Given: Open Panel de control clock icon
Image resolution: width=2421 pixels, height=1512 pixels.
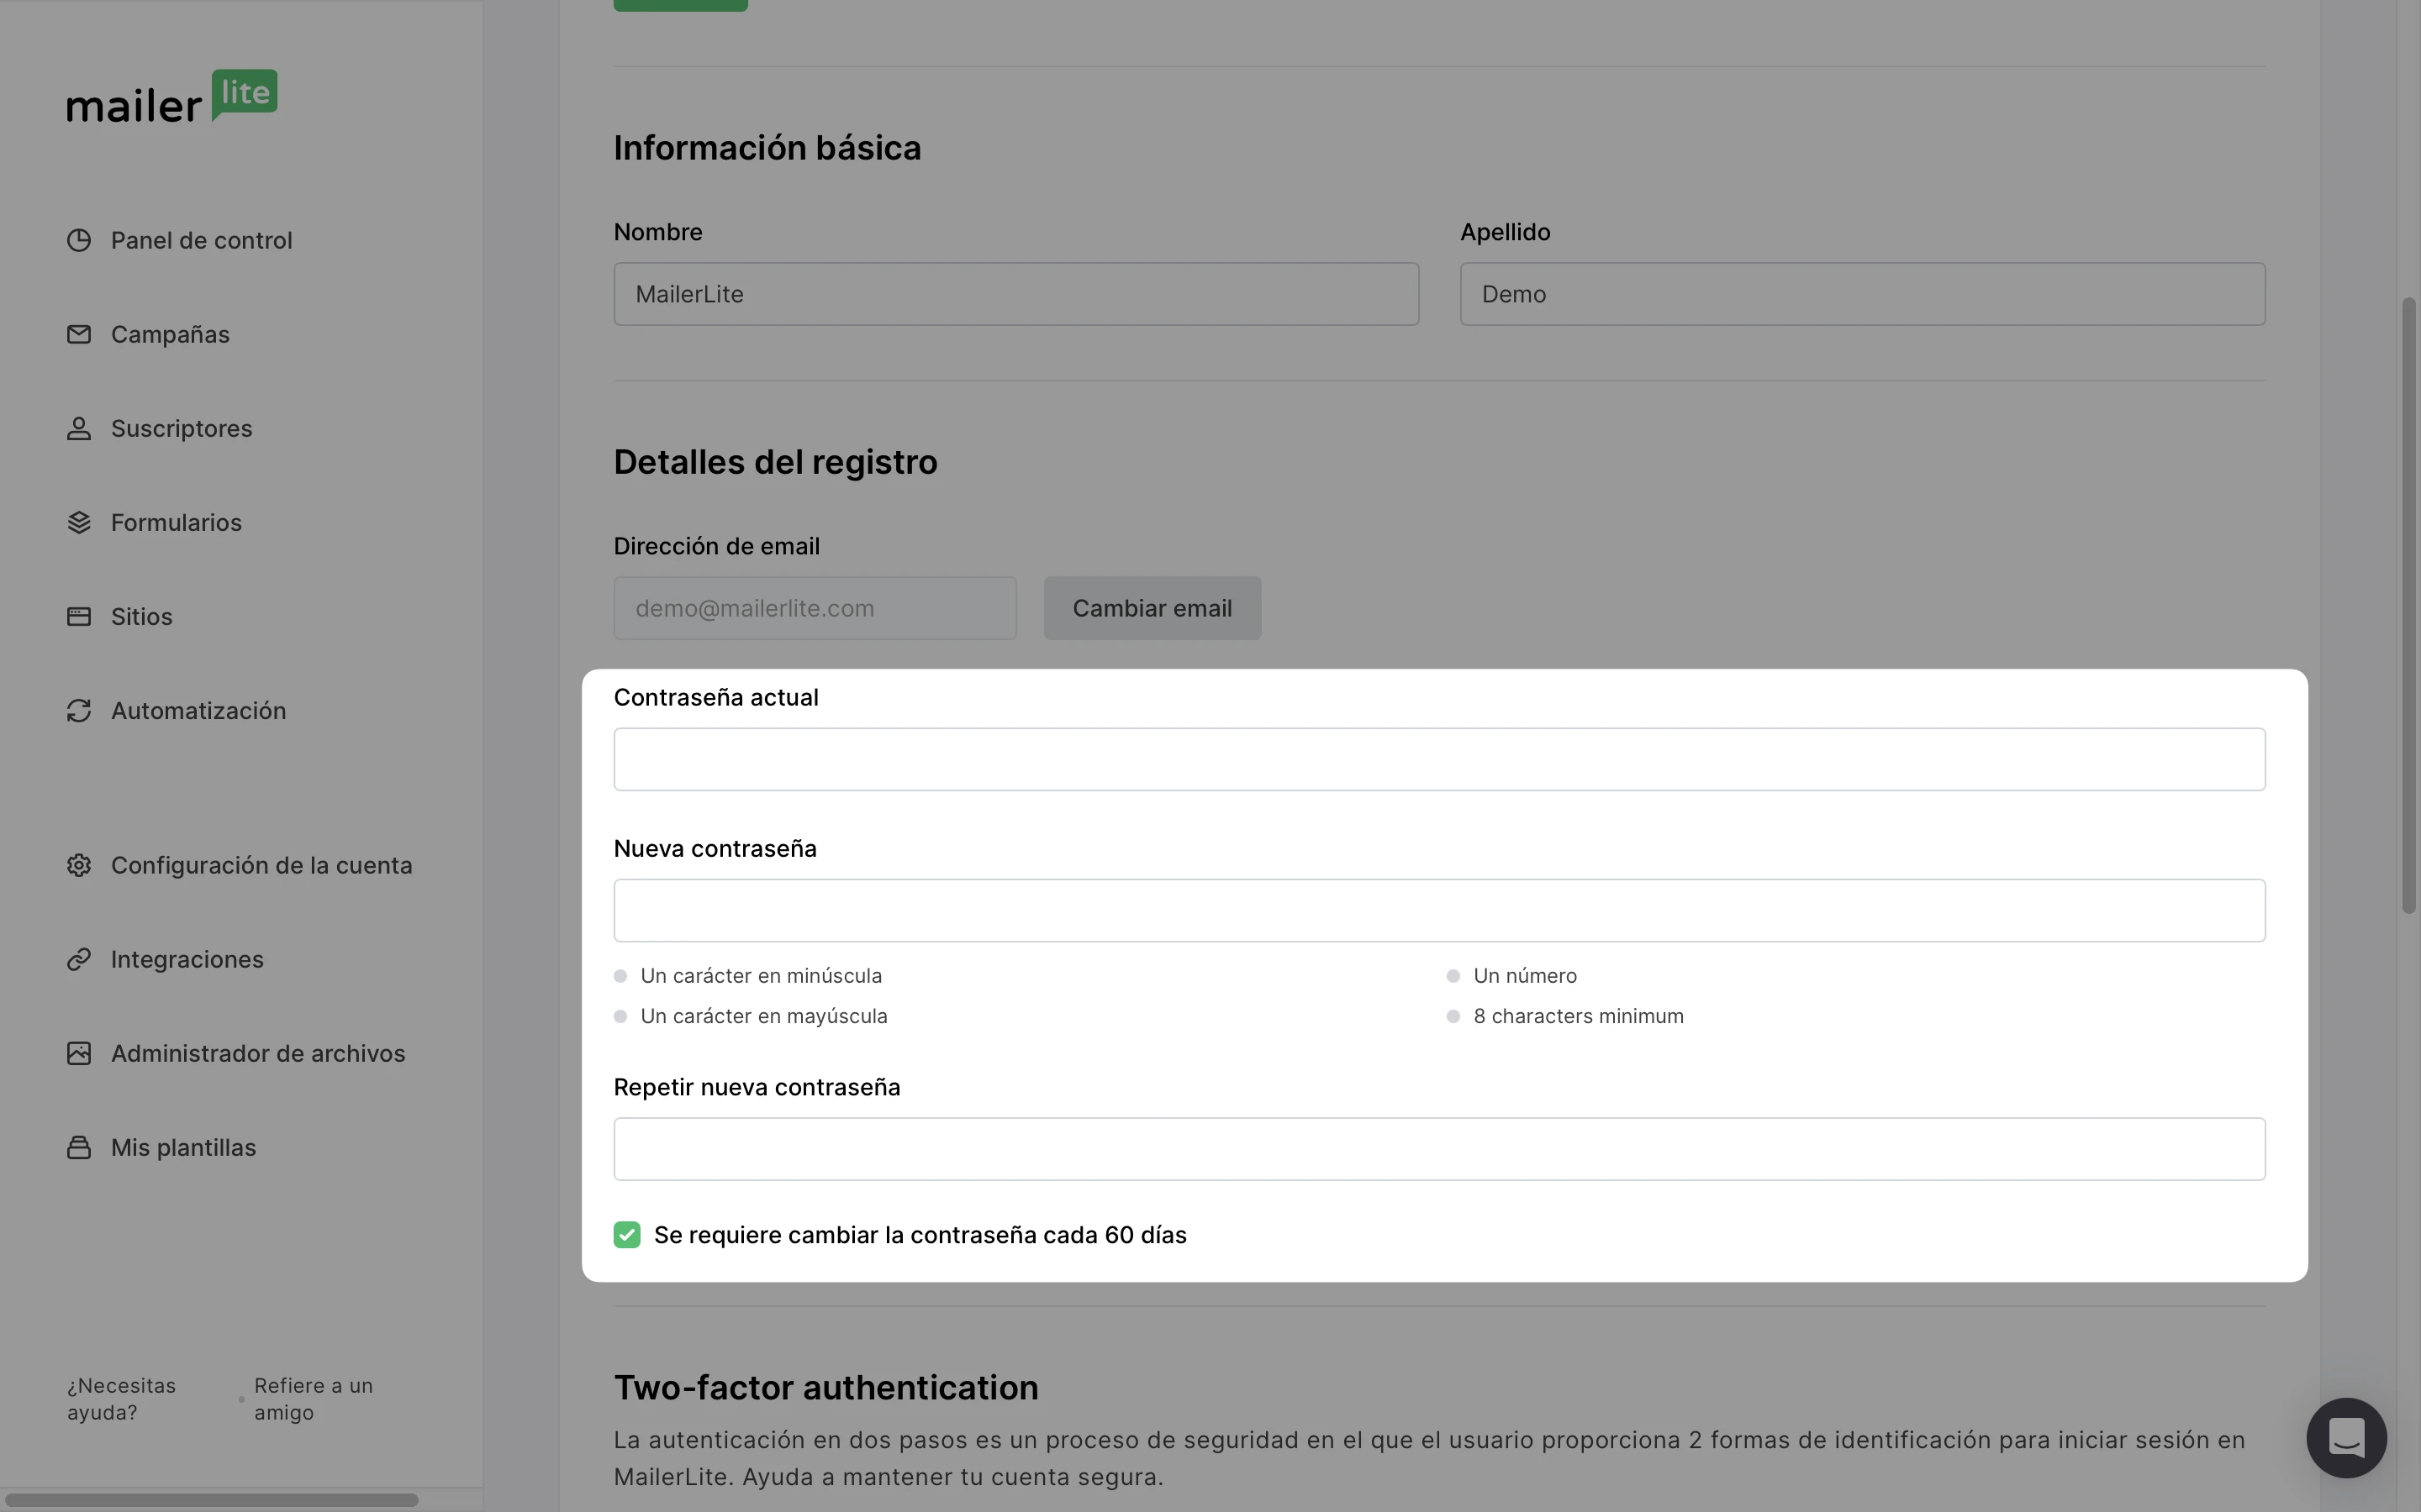Looking at the screenshot, I should [79, 241].
